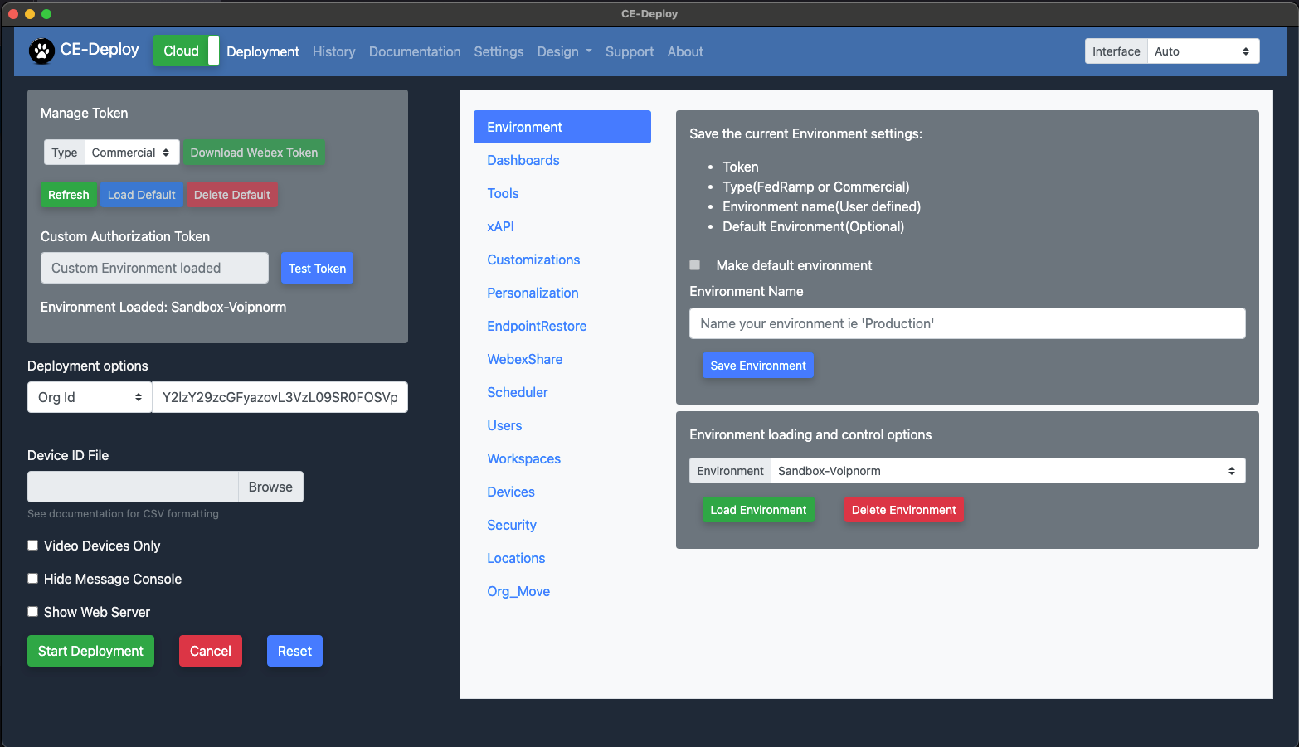This screenshot has height=747, width=1299.
Task: Open the EndpointRestore section
Action: pos(537,326)
